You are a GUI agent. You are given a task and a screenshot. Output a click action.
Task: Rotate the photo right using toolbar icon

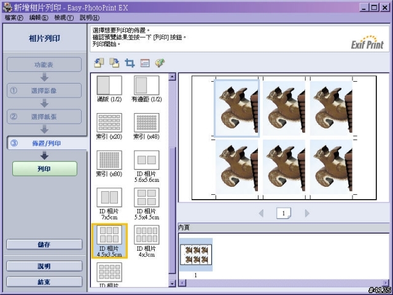pos(114,63)
